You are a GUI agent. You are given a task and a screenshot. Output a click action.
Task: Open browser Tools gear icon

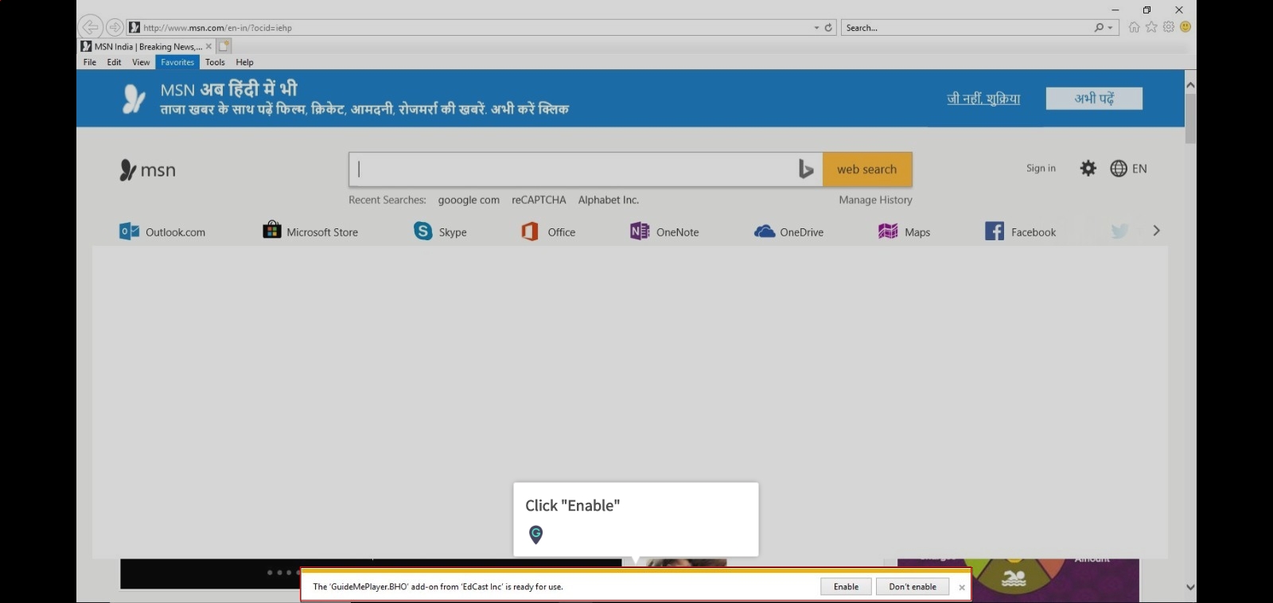pos(1169,26)
